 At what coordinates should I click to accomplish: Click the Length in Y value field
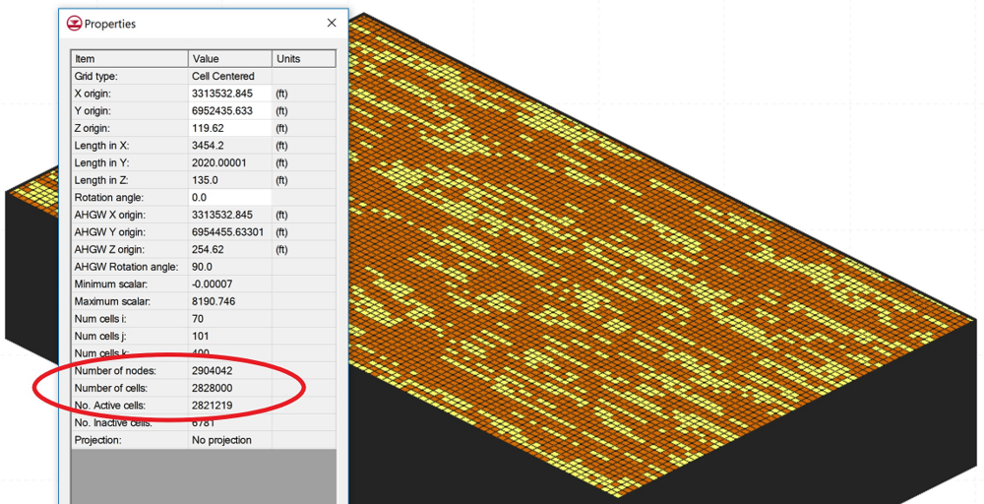point(229,163)
